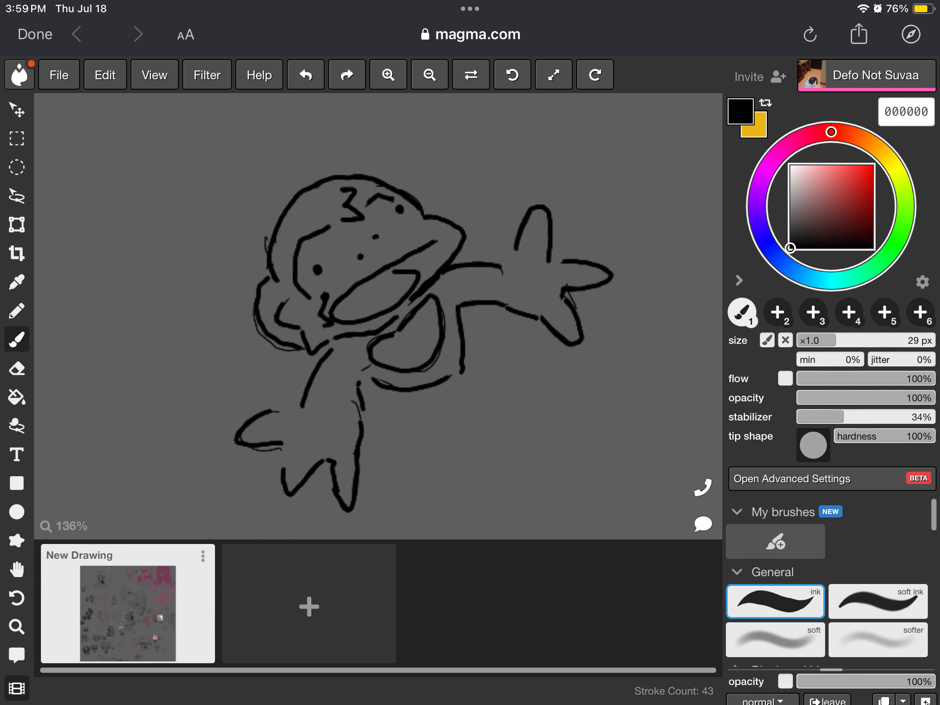940x705 pixels.
Task: Select the hand pan tool
Action: point(17,569)
